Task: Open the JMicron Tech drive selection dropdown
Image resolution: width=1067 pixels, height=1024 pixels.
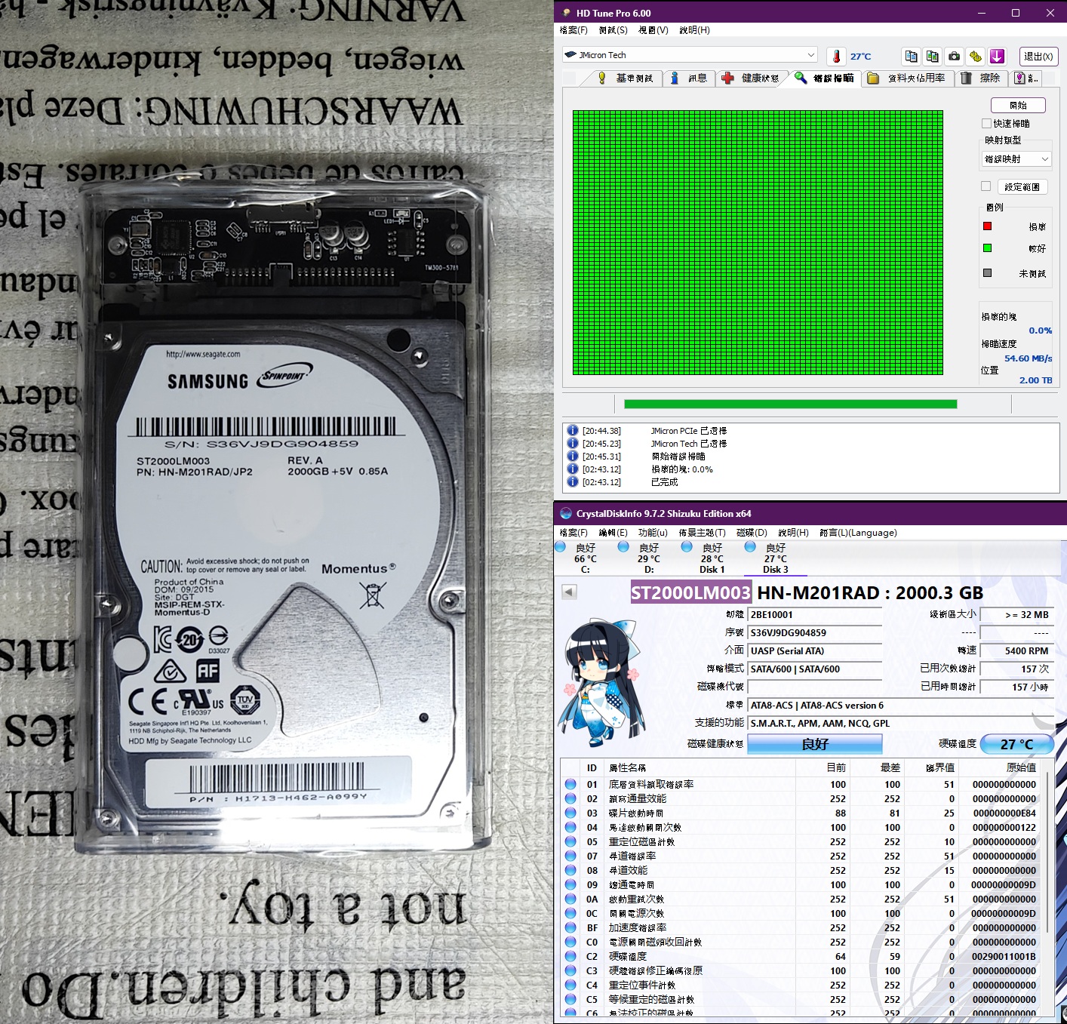Action: 690,55
